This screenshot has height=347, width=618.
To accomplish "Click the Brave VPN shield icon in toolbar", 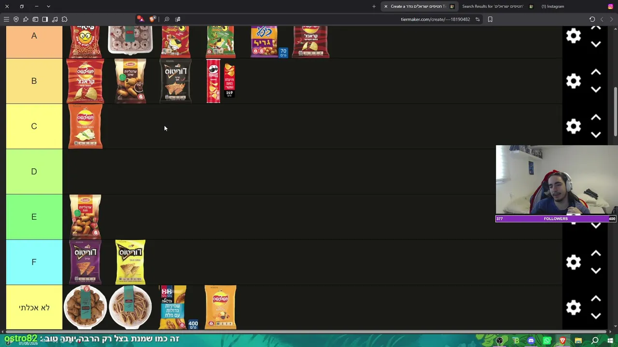I will [16, 19].
